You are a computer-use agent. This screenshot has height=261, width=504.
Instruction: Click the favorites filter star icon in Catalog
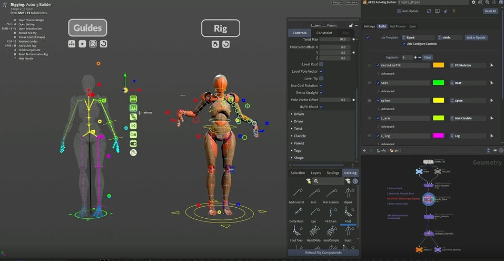coord(309,181)
